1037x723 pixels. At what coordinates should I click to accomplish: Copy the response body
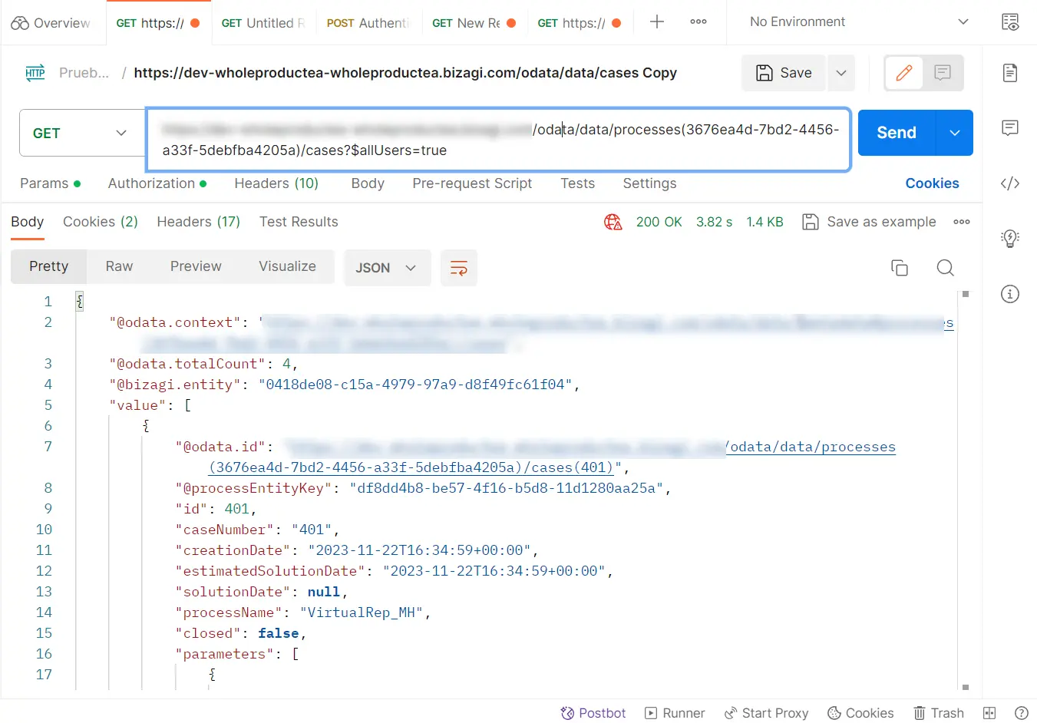(900, 268)
